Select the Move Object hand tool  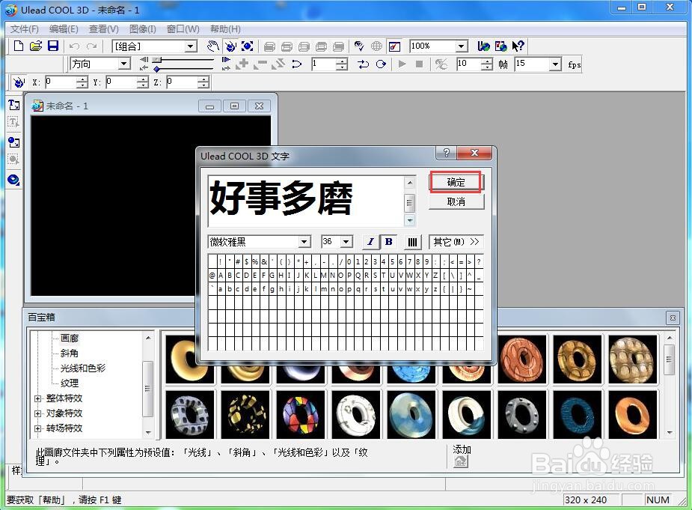(x=212, y=46)
